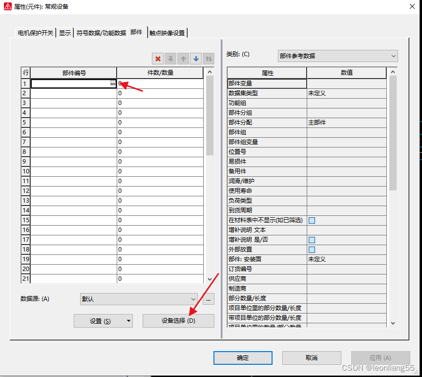Enable the 外部放置 checkbox

(312, 250)
